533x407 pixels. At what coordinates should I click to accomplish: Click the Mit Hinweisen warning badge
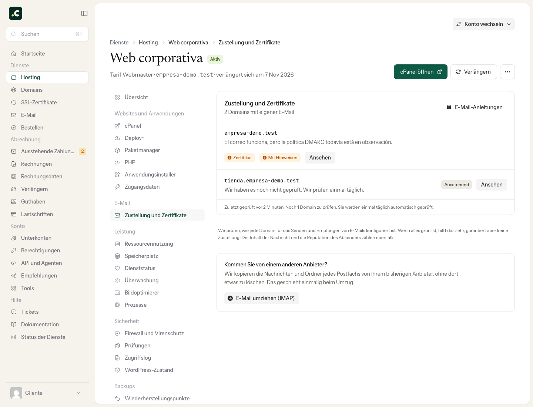click(x=280, y=158)
